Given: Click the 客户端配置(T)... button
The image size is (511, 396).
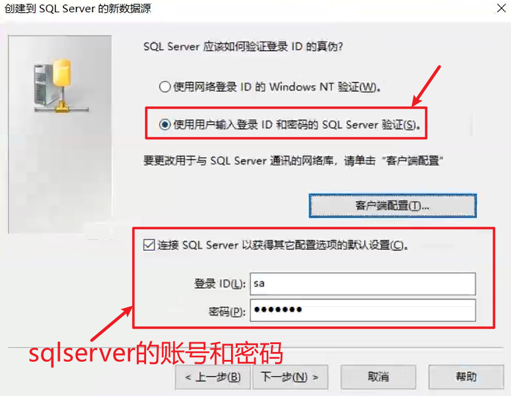Looking at the screenshot, I should click(x=392, y=206).
